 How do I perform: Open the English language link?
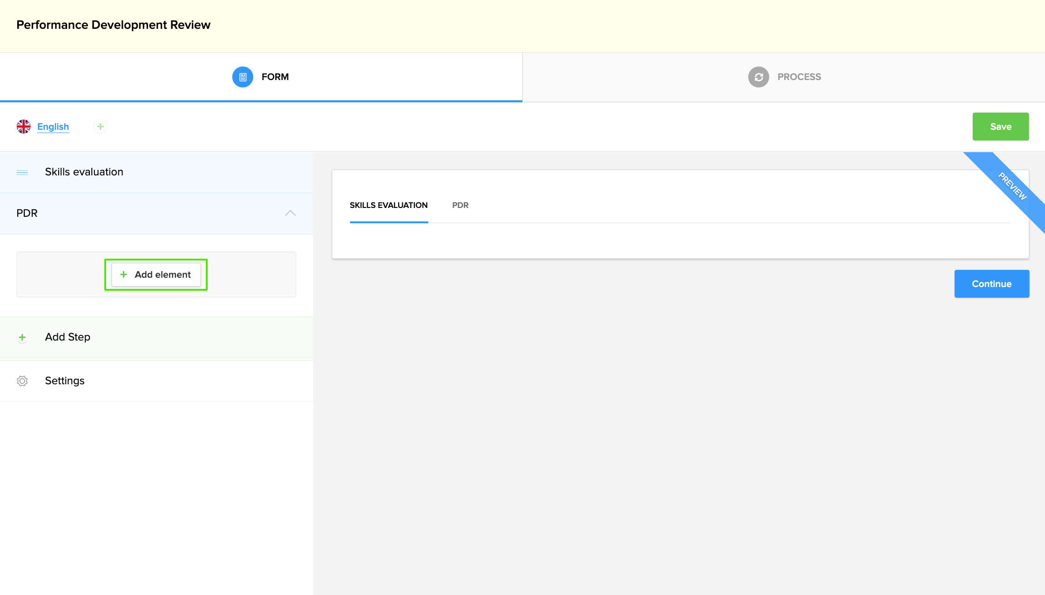53,127
